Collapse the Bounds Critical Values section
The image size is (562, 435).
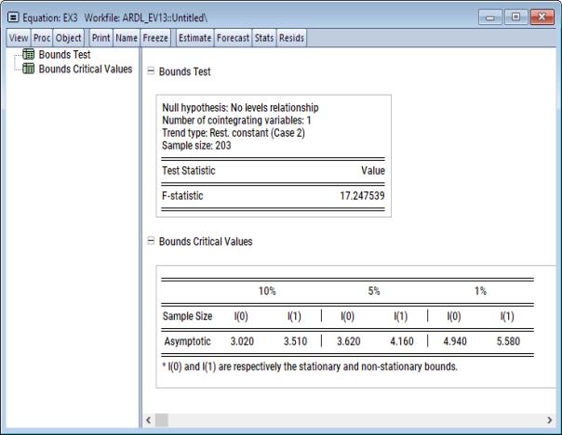pos(153,241)
